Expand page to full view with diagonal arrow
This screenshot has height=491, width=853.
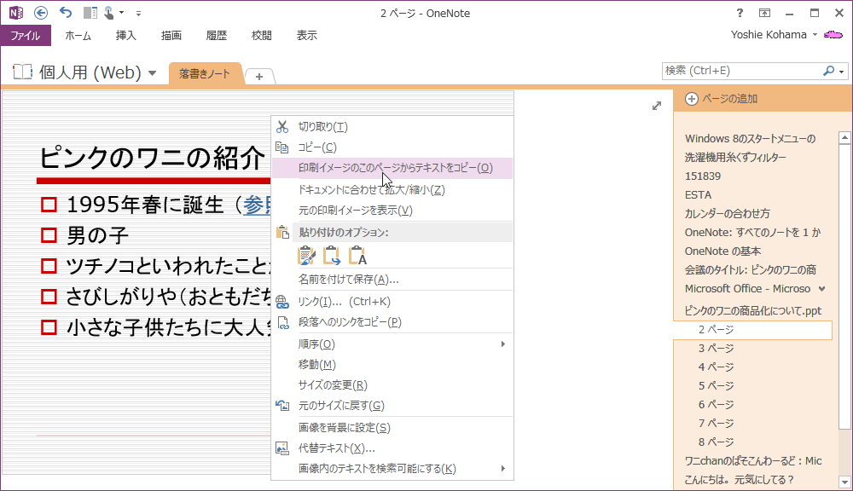pos(657,106)
